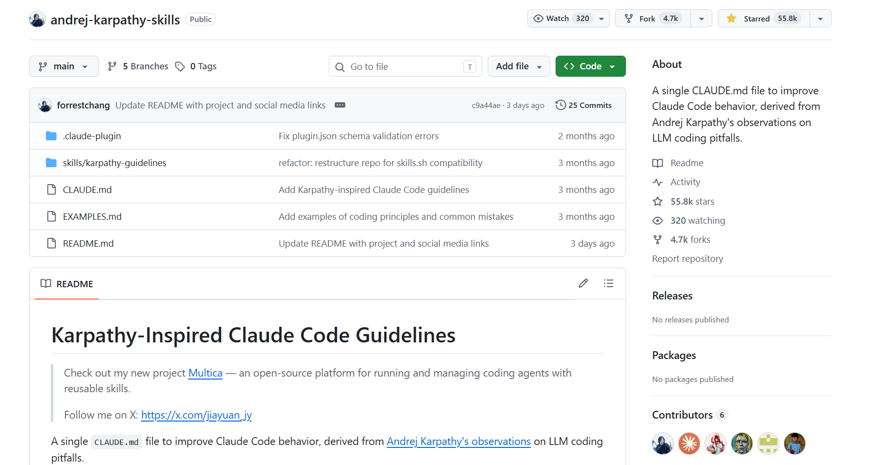This screenshot has width=881, height=465.
Task: Click the clock icon beside 25 Commits
Action: click(560, 105)
